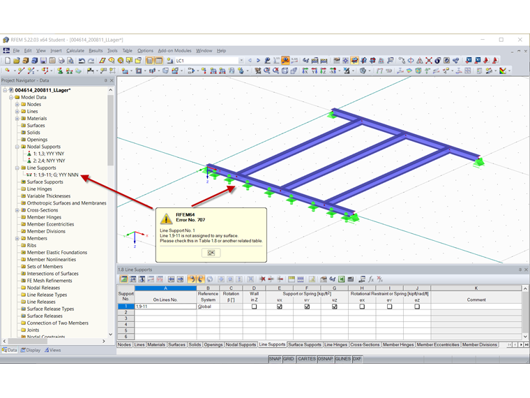Enable the φY rotational restraint checkbox
Screen dimensions: 530x398
pyautogui.click(x=389, y=307)
